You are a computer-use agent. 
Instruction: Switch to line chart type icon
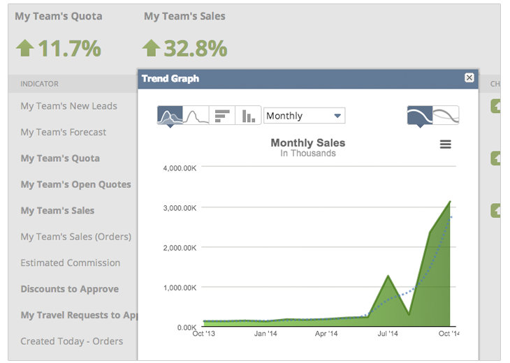point(196,116)
